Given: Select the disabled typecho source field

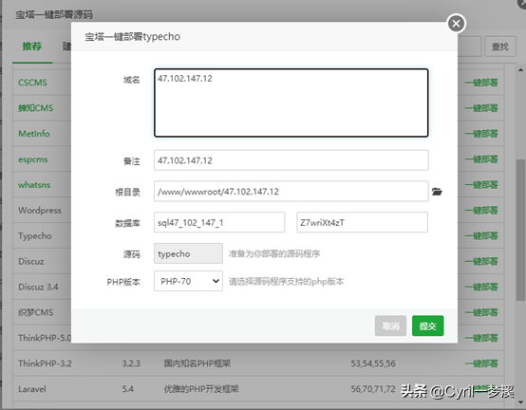Looking at the screenshot, I should pyautogui.click(x=188, y=253).
